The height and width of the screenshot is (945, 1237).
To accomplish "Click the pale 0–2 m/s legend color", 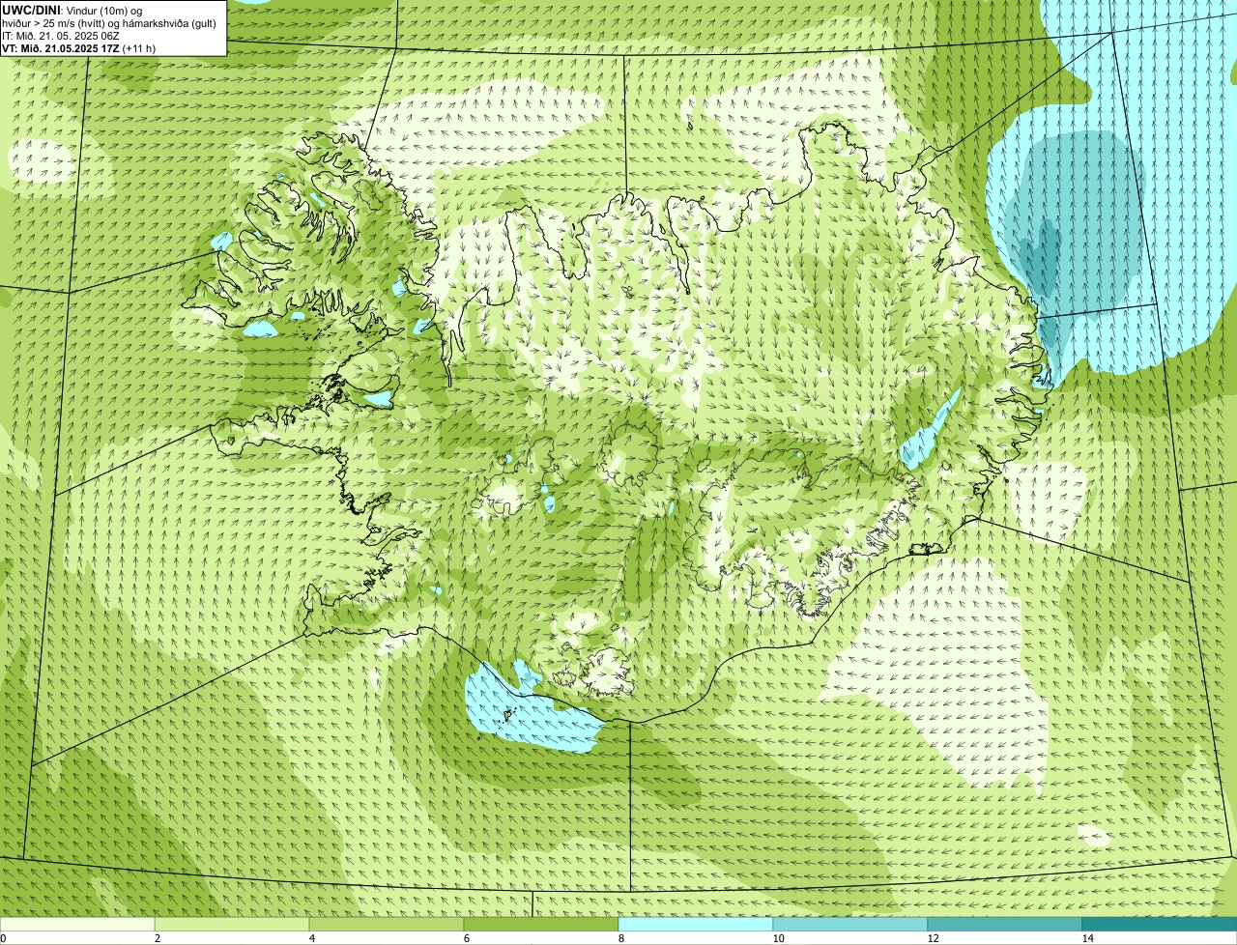I will pyautogui.click(x=77, y=924).
